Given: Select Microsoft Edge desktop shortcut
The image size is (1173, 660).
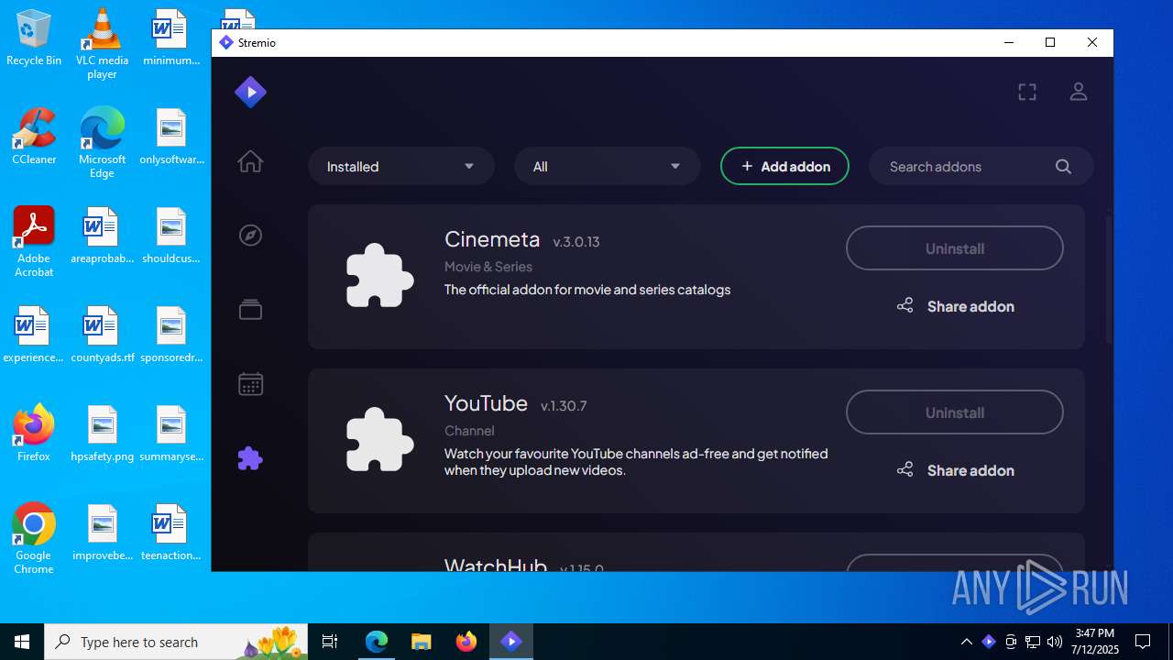Looking at the screenshot, I should [x=102, y=142].
